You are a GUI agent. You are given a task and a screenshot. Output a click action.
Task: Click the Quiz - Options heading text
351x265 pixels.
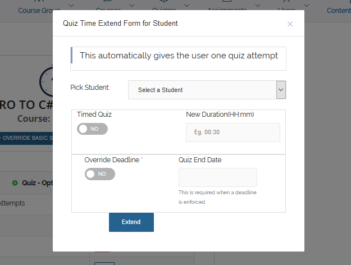(38, 183)
